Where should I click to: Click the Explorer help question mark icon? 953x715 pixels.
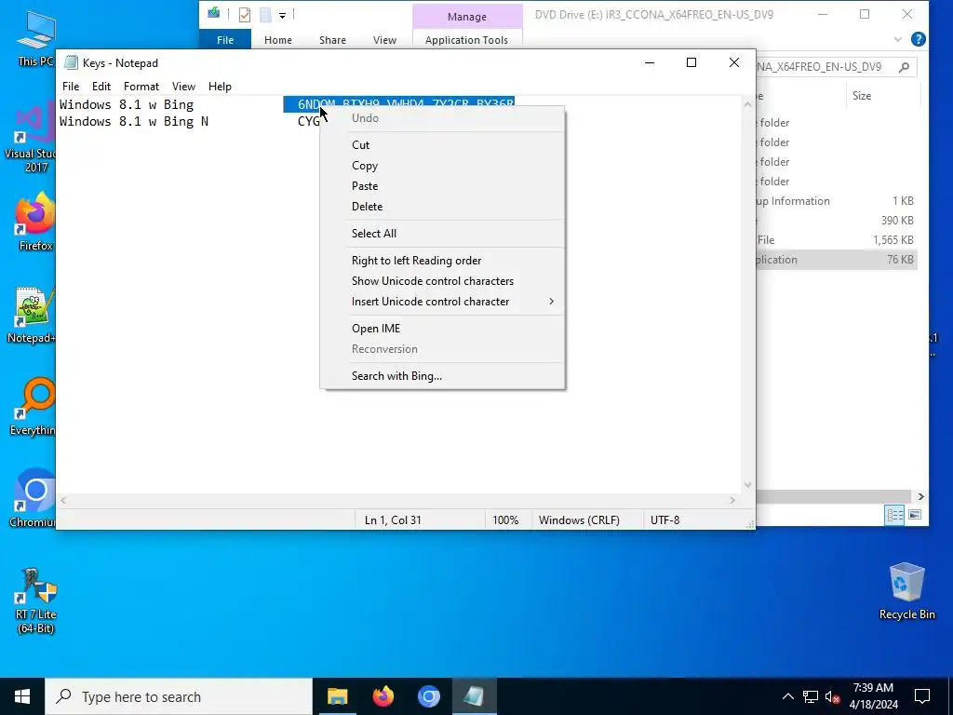(x=919, y=39)
